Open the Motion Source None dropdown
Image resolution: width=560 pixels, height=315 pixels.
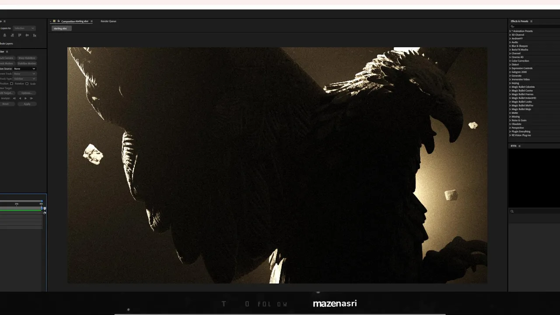24,69
